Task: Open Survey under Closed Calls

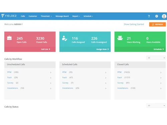Action: 121,83
